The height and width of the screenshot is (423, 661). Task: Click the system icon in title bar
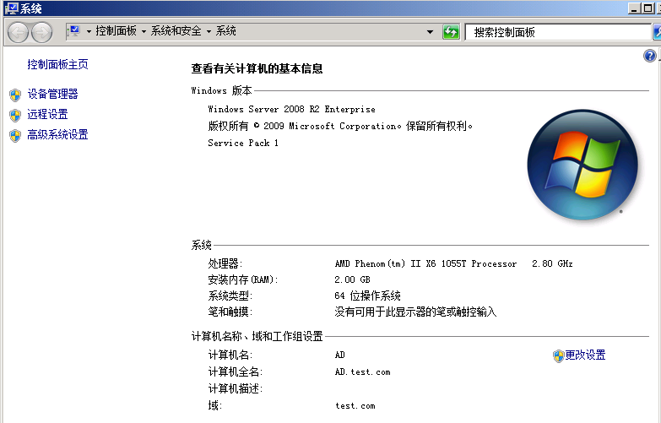(11, 8)
